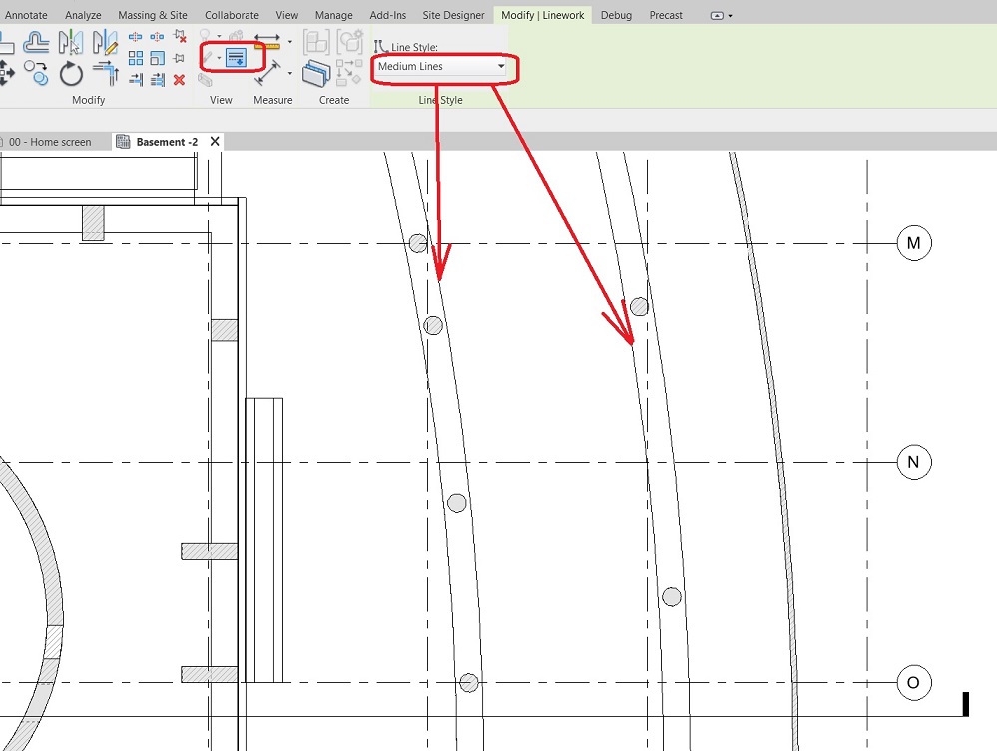
Task: Select the highlighted Linework tool
Action: (236, 57)
